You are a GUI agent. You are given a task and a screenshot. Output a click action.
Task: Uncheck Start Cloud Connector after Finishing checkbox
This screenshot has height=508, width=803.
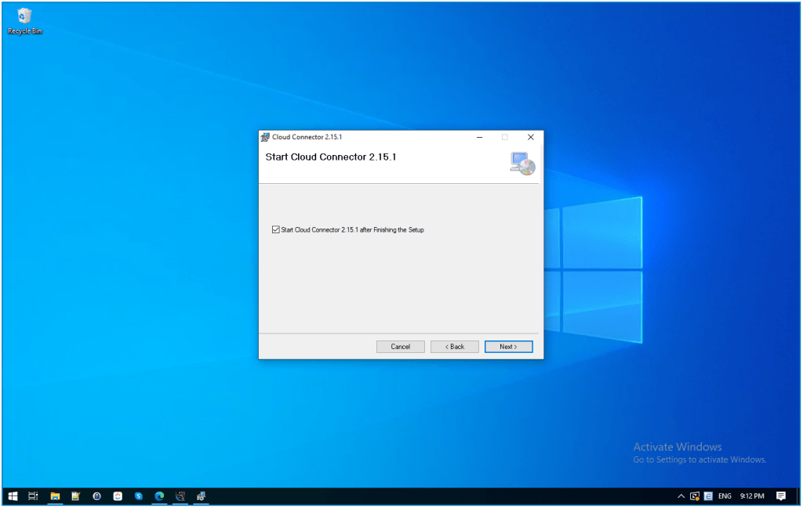tap(275, 229)
